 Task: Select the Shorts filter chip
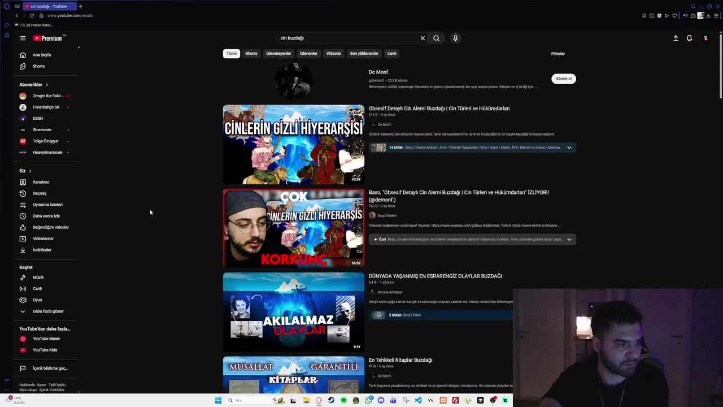251,54
